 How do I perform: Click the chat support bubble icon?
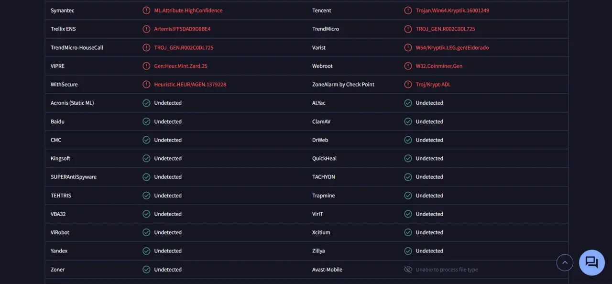point(591,262)
